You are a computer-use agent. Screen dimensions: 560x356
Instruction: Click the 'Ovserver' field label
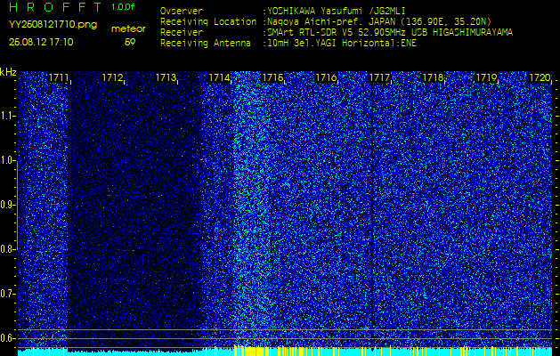(x=182, y=12)
